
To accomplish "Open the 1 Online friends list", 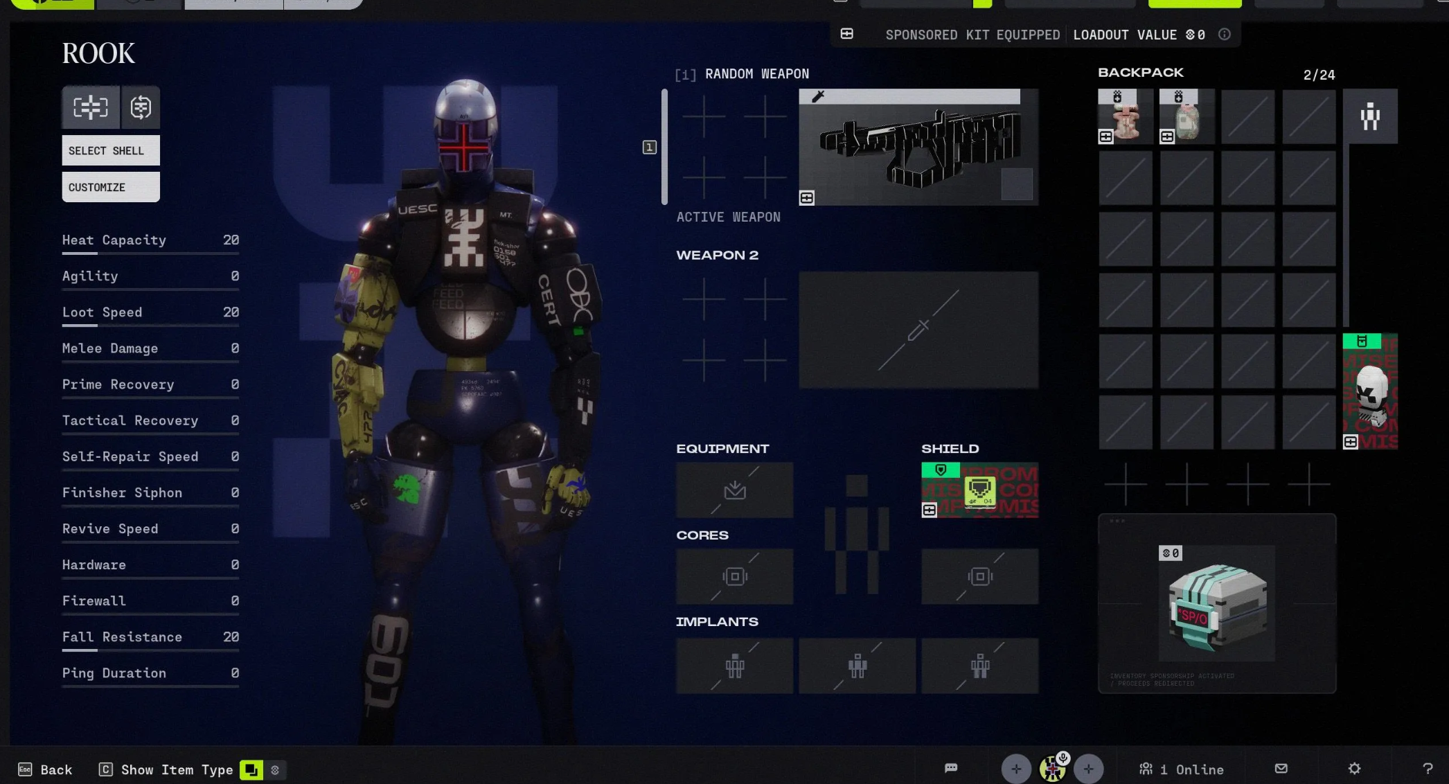I will pyautogui.click(x=1182, y=769).
